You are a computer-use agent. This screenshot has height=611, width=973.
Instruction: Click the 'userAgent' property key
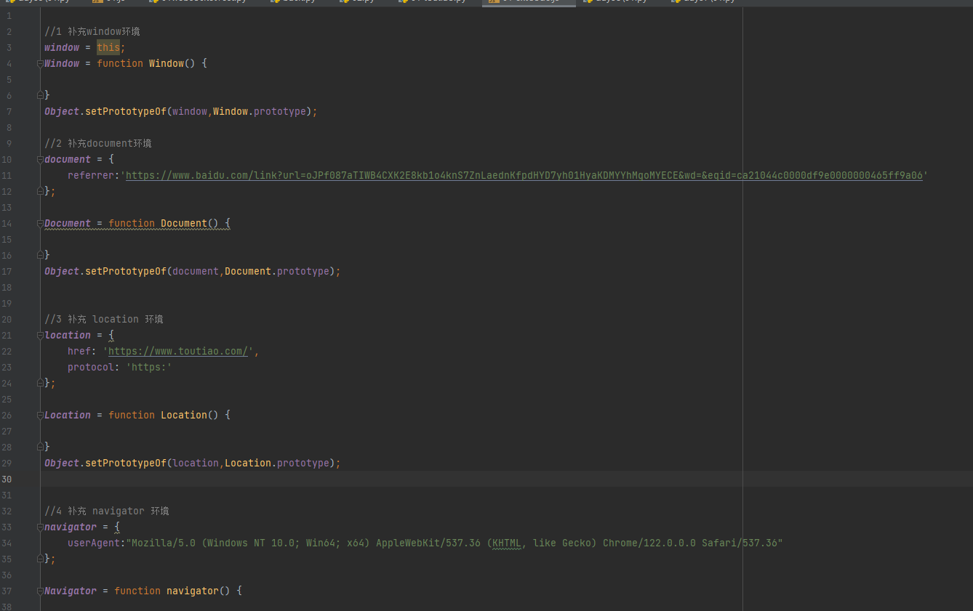tap(94, 543)
